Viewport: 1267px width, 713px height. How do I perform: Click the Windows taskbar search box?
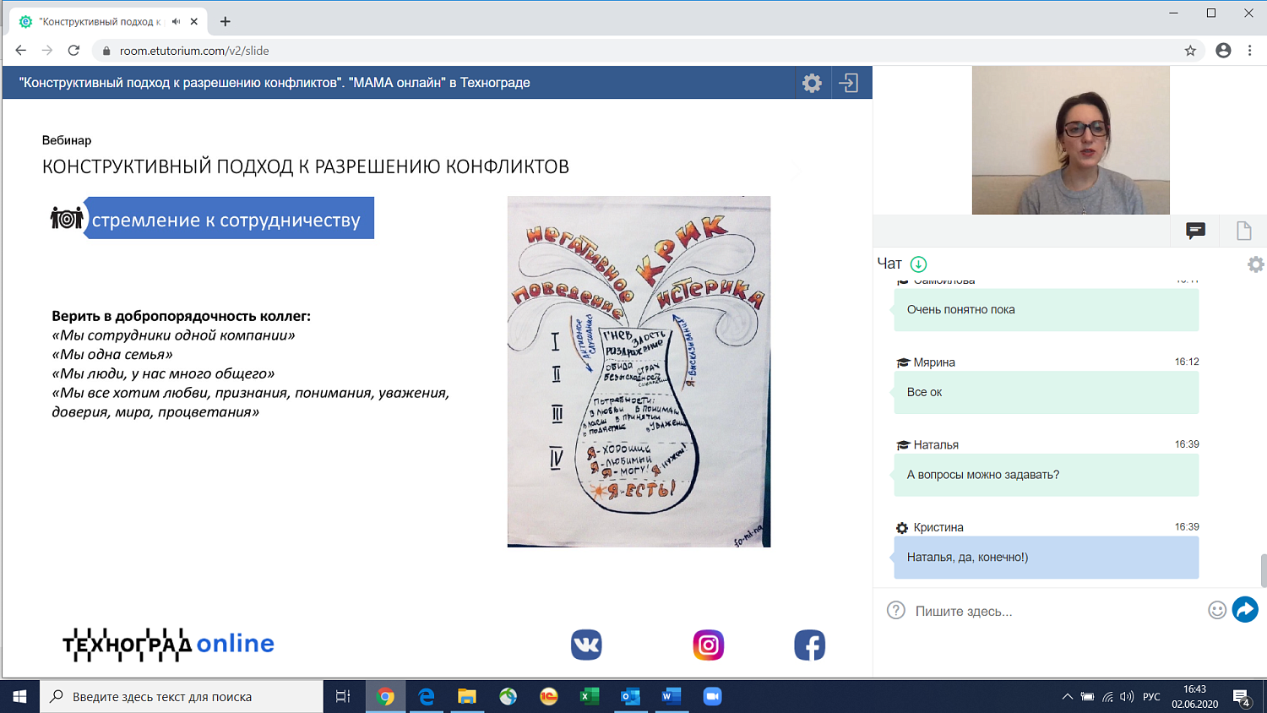[182, 697]
